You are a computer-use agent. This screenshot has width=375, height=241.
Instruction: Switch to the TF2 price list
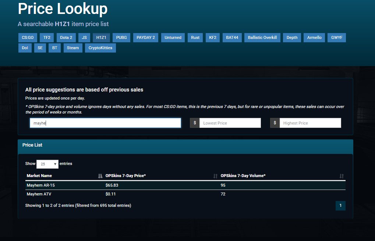pyautogui.click(x=47, y=37)
